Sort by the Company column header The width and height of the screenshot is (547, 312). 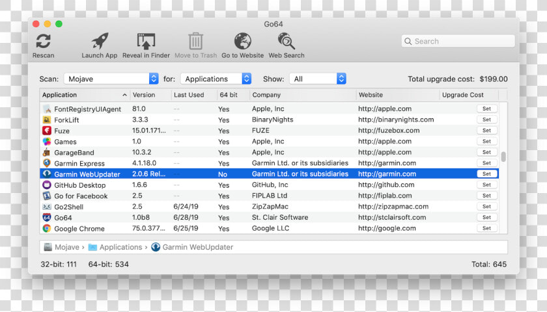[x=303, y=95]
